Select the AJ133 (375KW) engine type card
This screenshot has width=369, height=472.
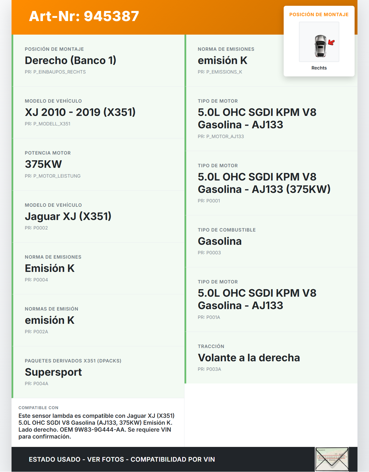coord(271,183)
